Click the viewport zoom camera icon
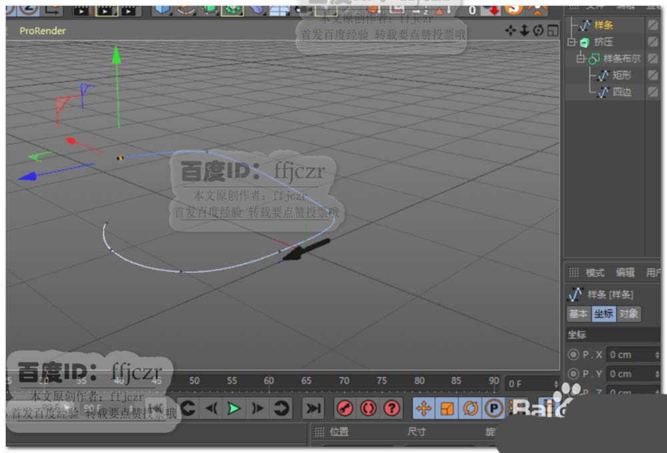Image resolution: width=667 pixels, height=453 pixels. (x=524, y=31)
